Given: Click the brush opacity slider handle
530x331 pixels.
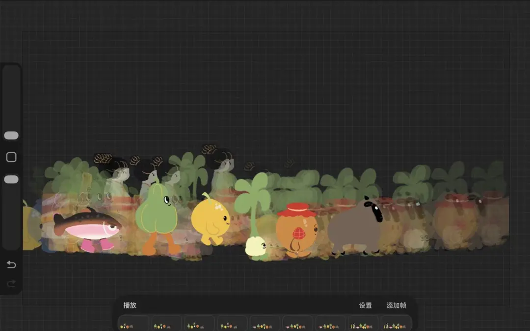Looking at the screenshot, I should click(x=11, y=180).
